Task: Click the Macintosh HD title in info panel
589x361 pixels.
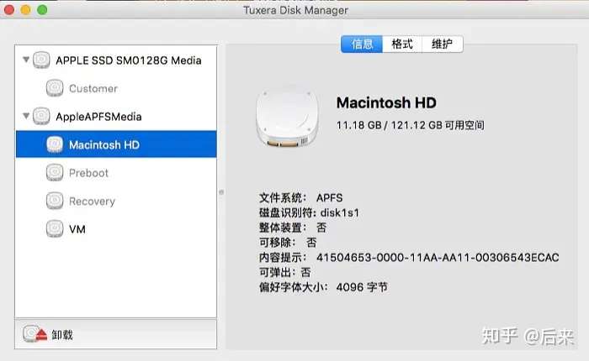Action: (386, 102)
